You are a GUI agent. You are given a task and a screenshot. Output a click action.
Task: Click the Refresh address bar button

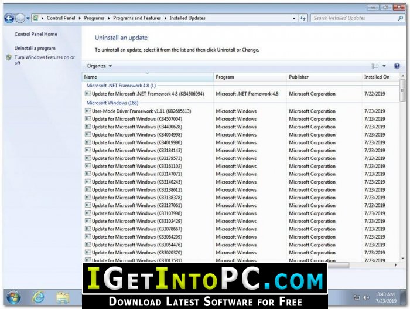pos(303,18)
